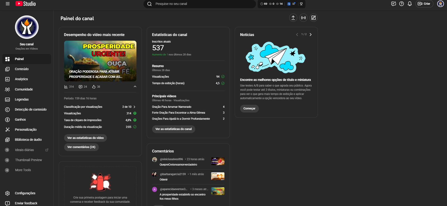447x206 pixels.
Task: Open Legendas in the sidebar
Action: click(27, 99)
